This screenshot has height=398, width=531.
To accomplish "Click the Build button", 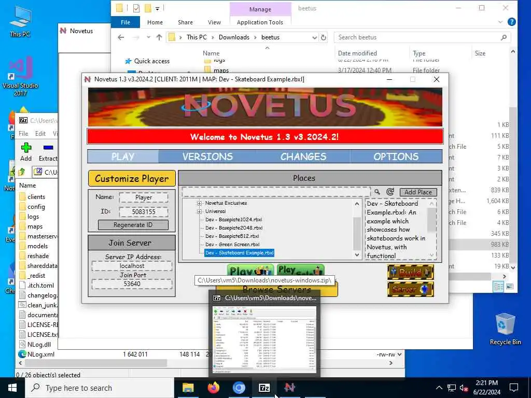I will (x=411, y=272).
